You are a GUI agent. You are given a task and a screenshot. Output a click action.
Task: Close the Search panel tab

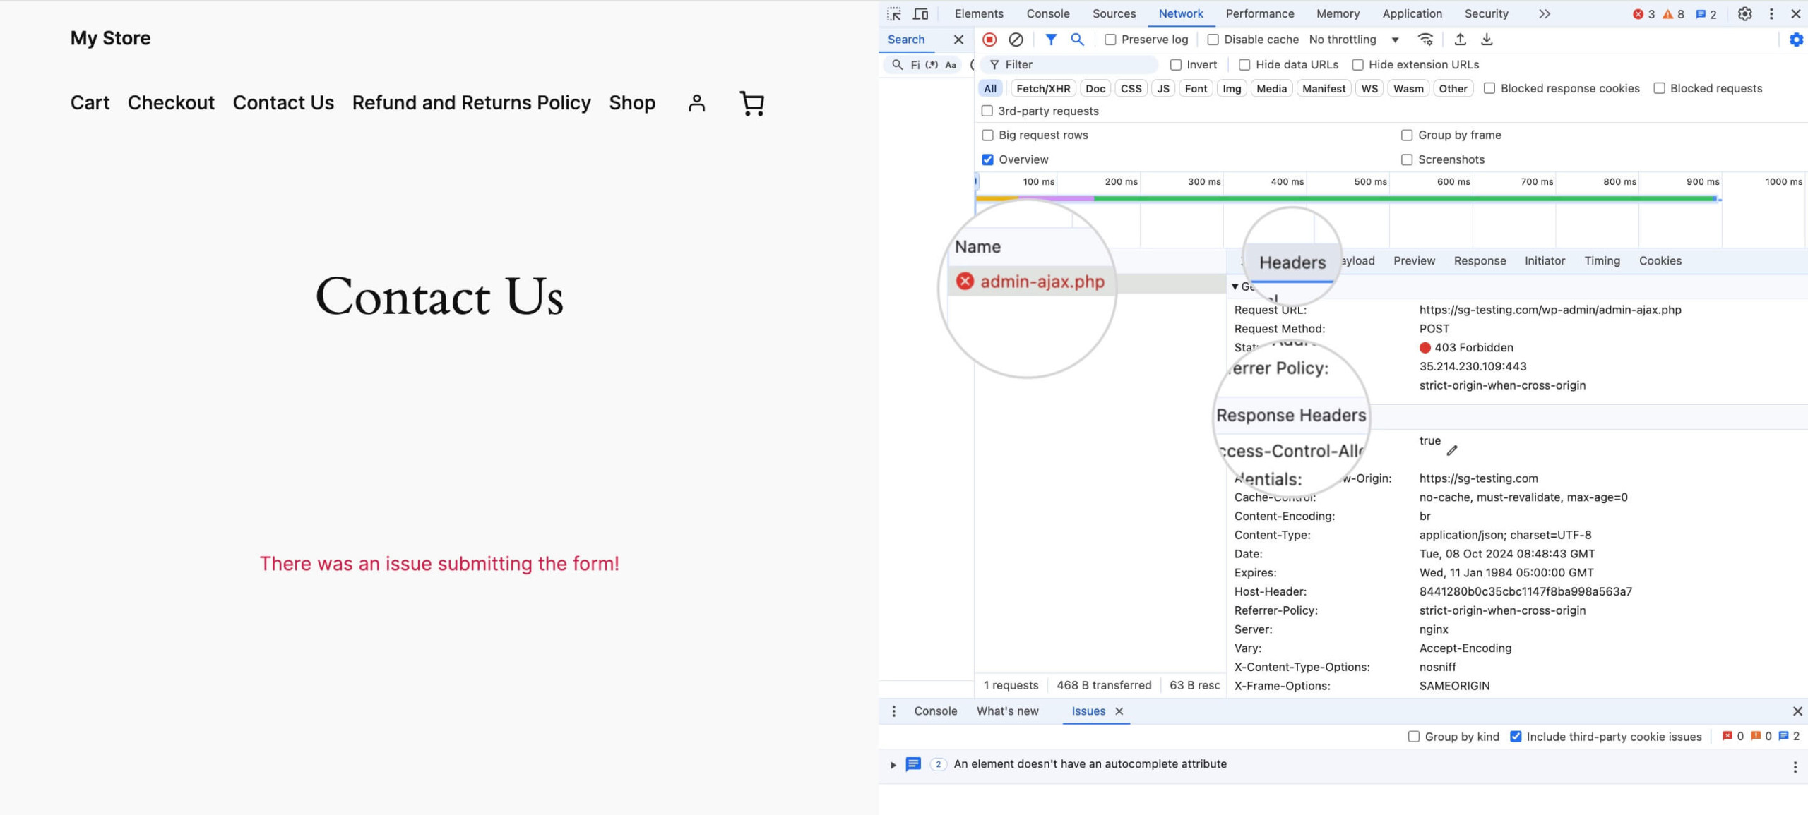958,40
